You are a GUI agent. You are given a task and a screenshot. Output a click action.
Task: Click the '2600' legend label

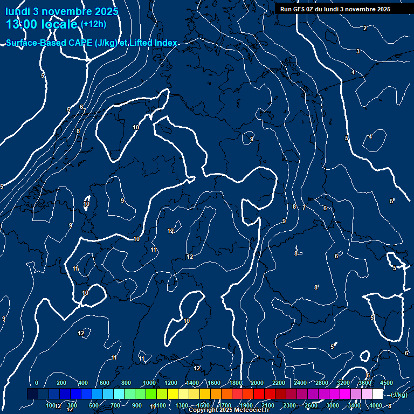point(311,405)
